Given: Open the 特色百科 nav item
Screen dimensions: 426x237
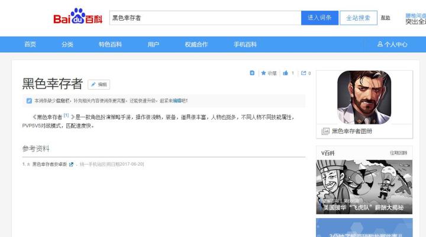Looking at the screenshot, I should click(110, 44).
